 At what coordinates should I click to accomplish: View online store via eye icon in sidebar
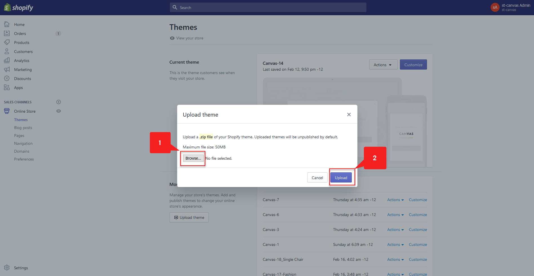point(59,111)
